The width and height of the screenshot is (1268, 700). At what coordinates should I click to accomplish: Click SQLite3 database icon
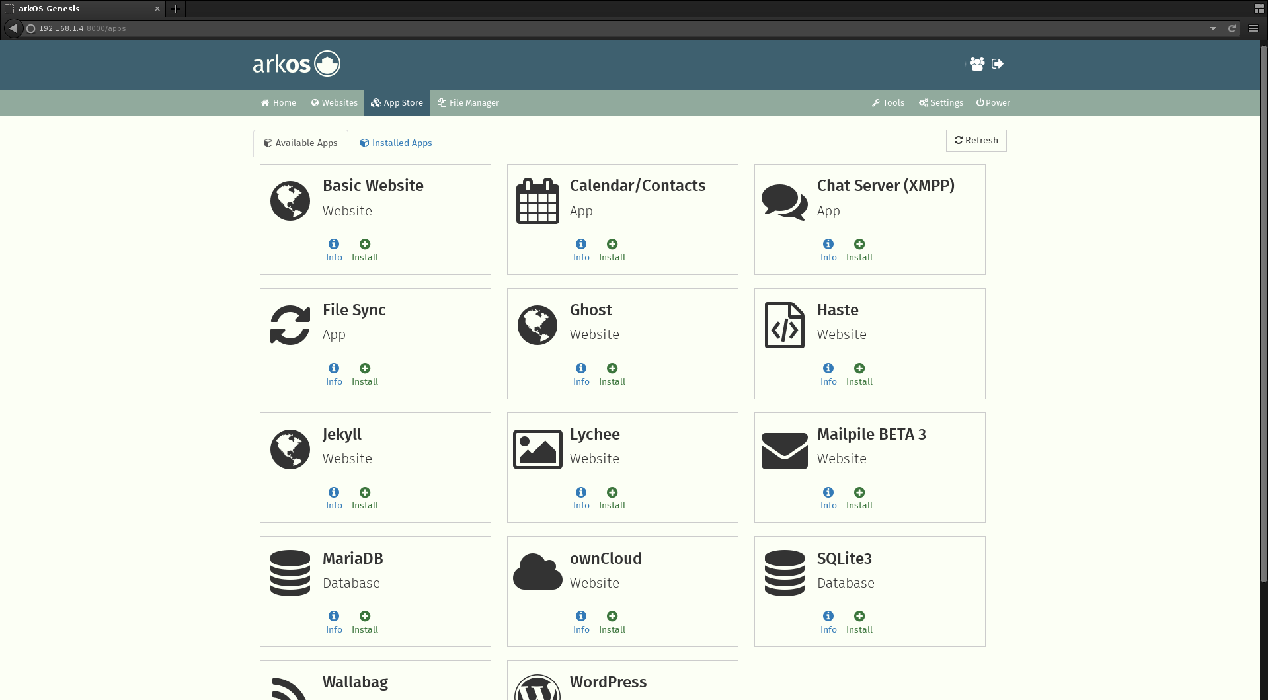click(785, 573)
